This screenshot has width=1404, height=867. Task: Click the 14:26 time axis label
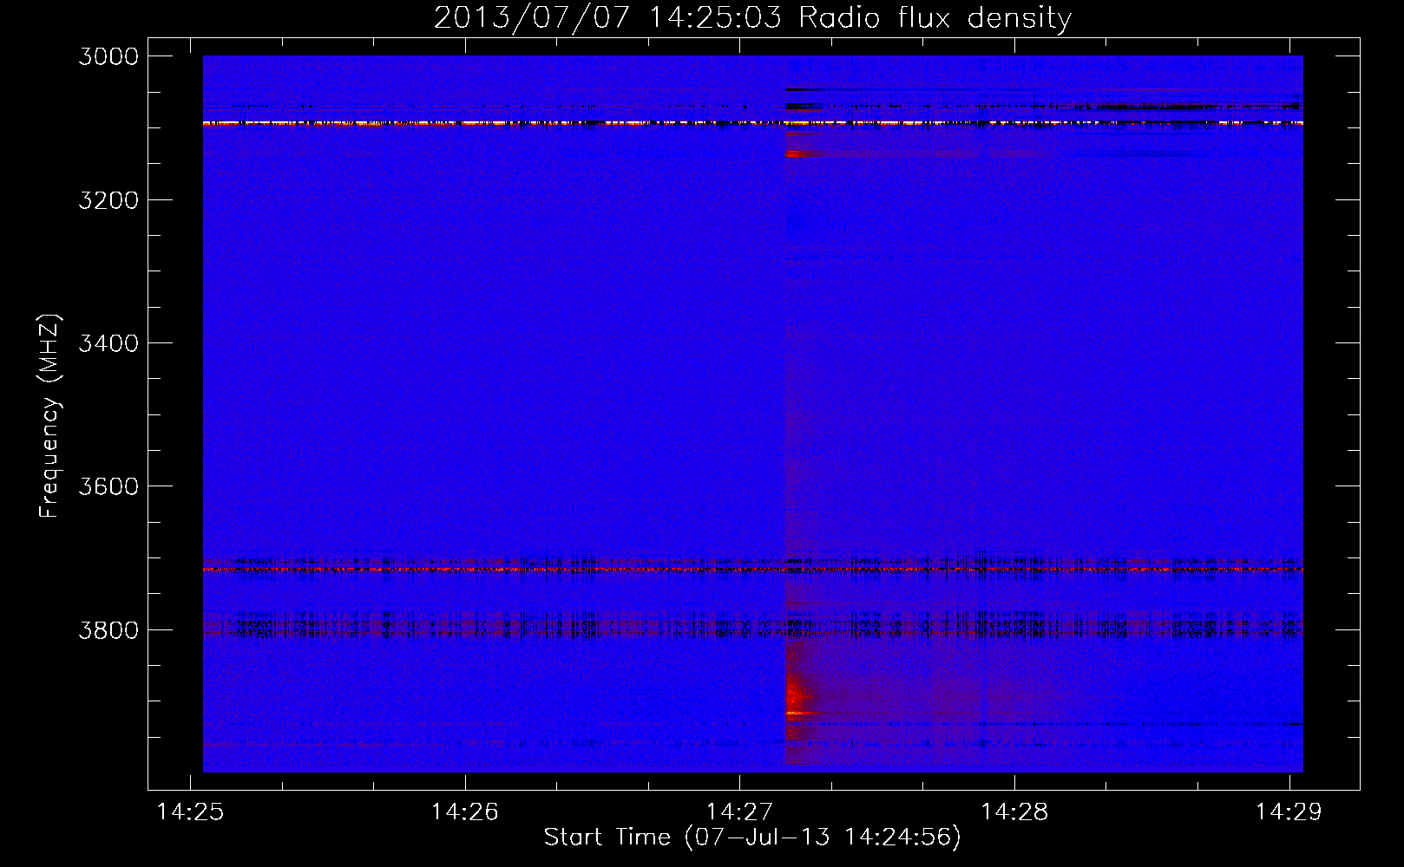pyautogui.click(x=465, y=812)
